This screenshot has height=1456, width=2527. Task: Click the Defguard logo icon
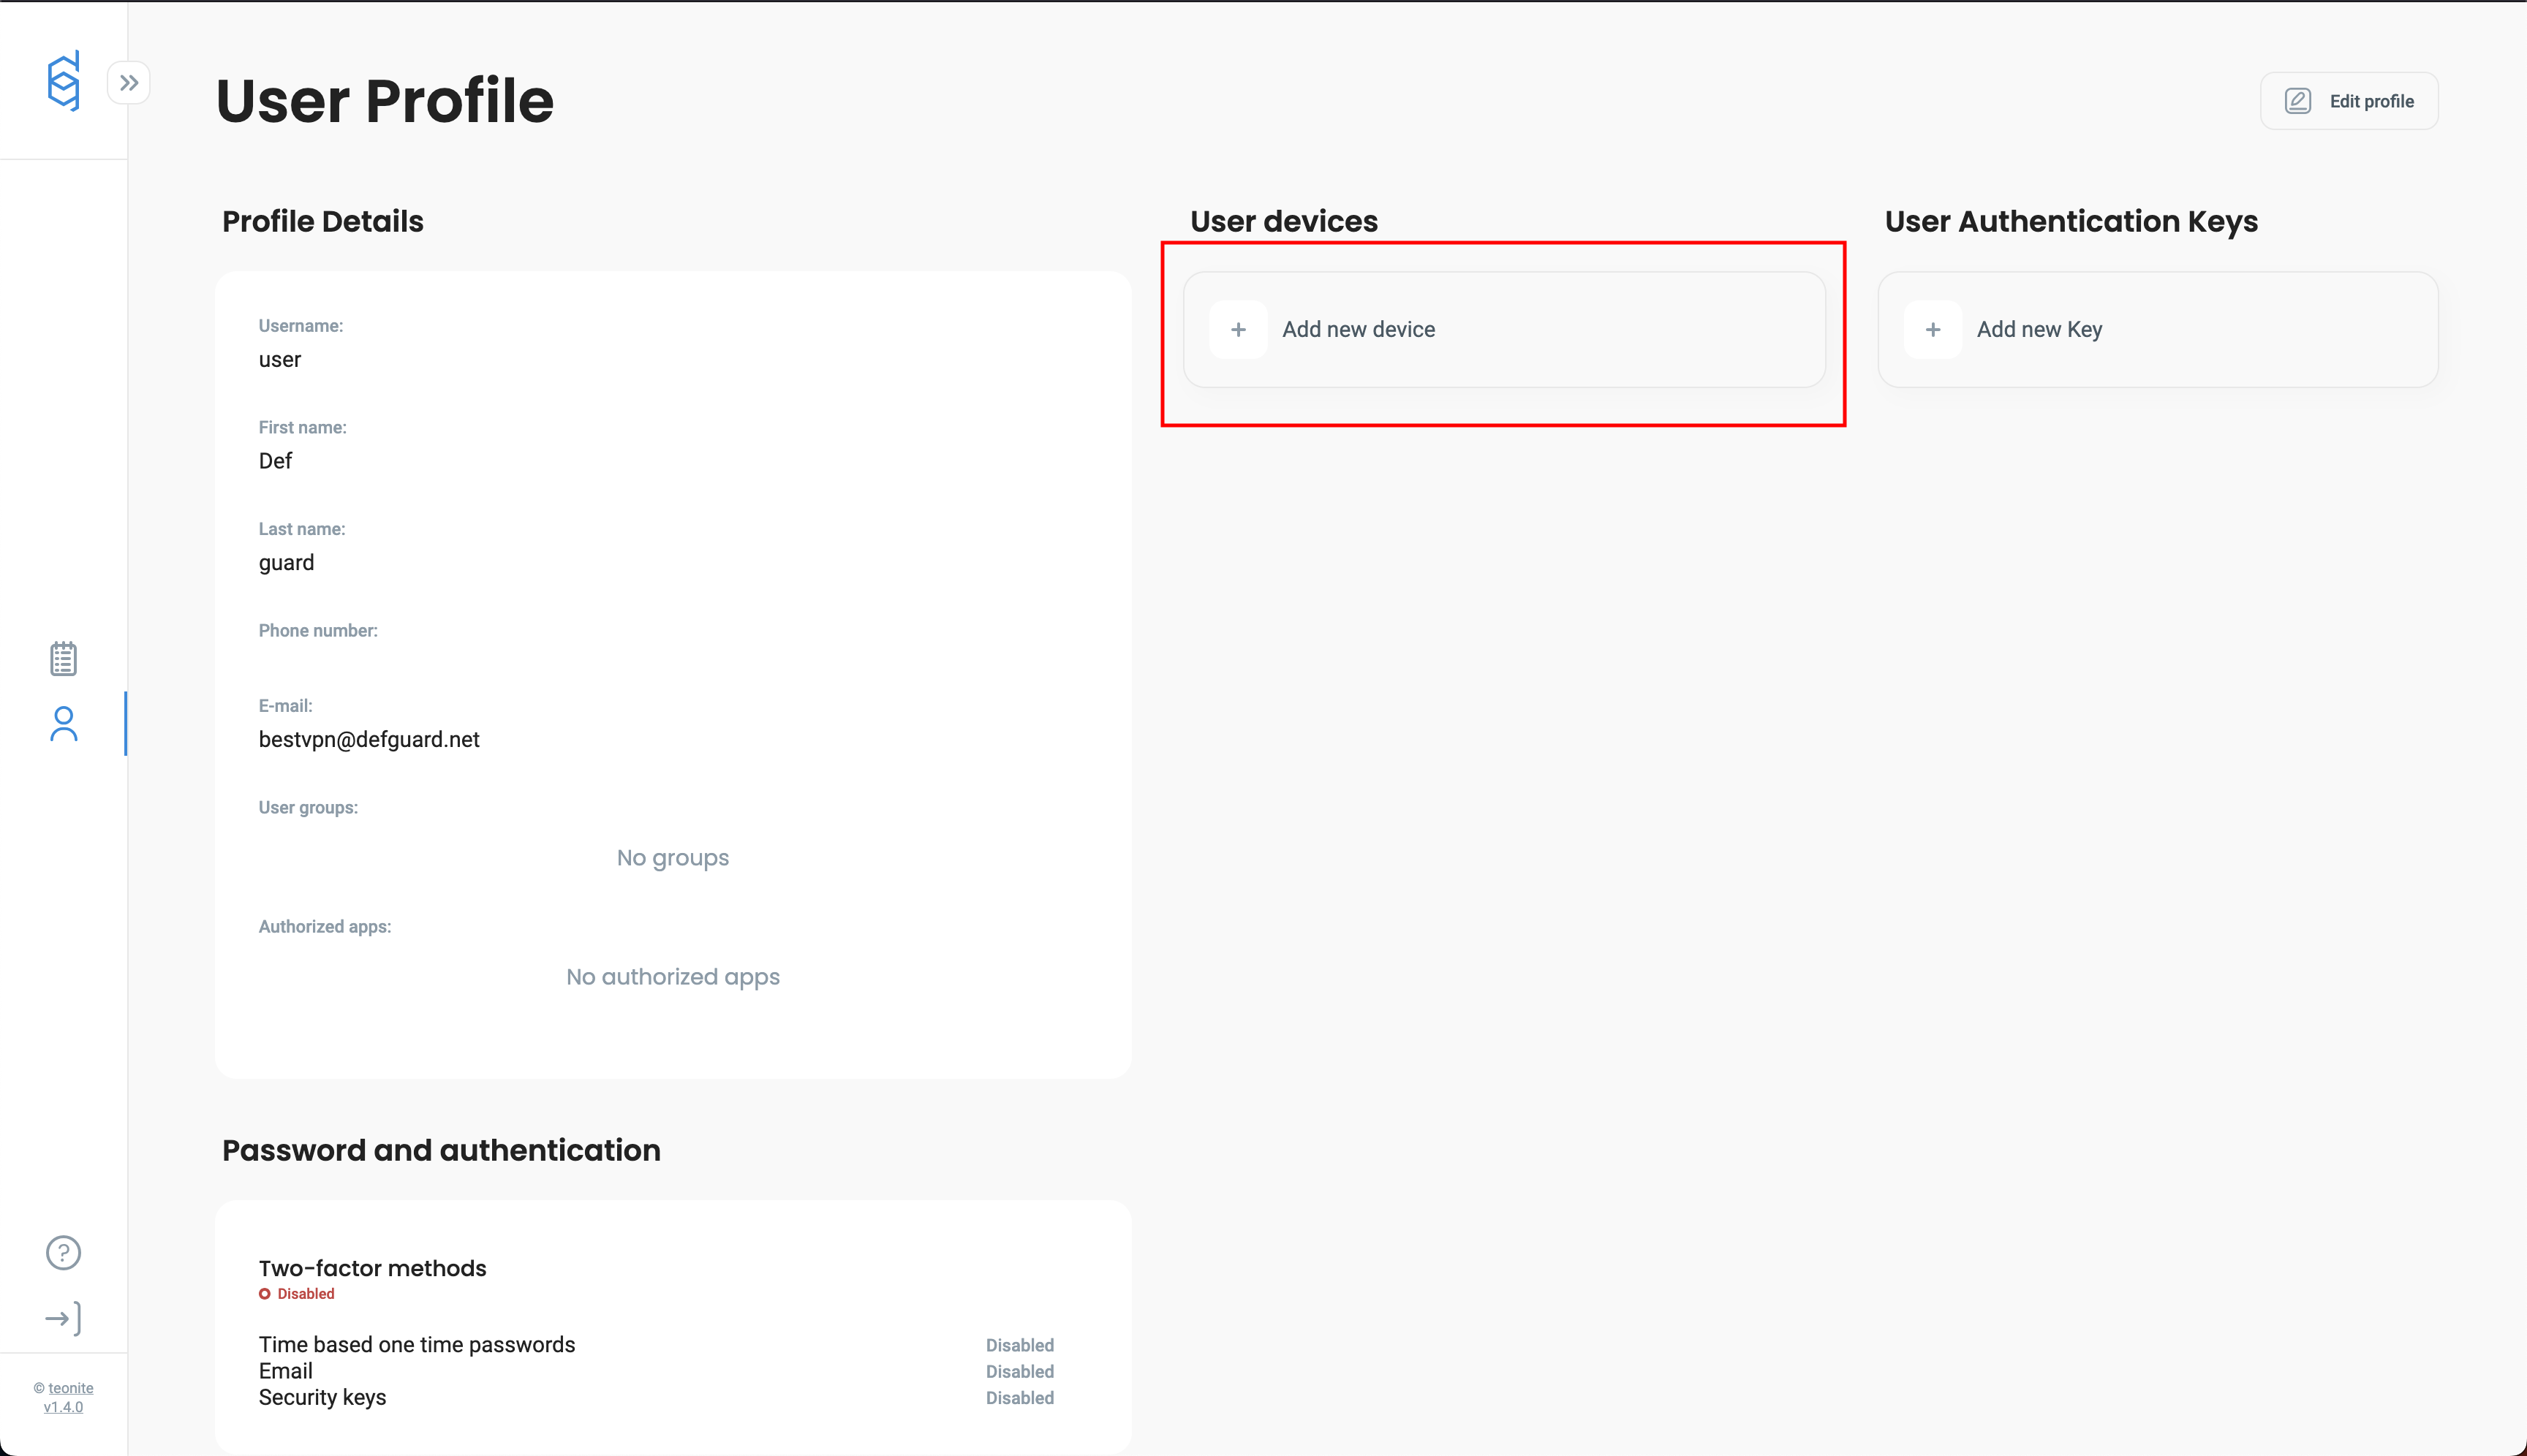[63, 81]
